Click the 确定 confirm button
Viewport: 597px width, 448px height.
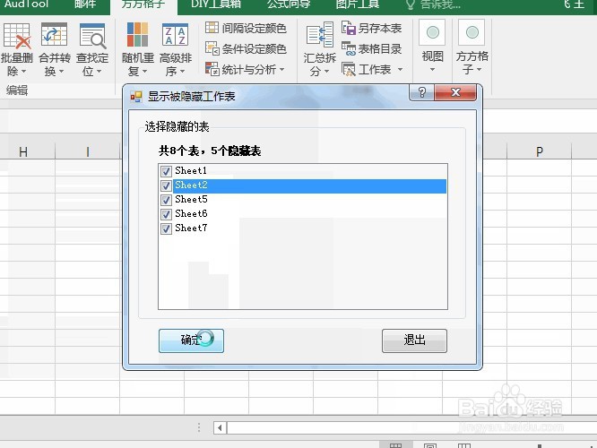191,340
